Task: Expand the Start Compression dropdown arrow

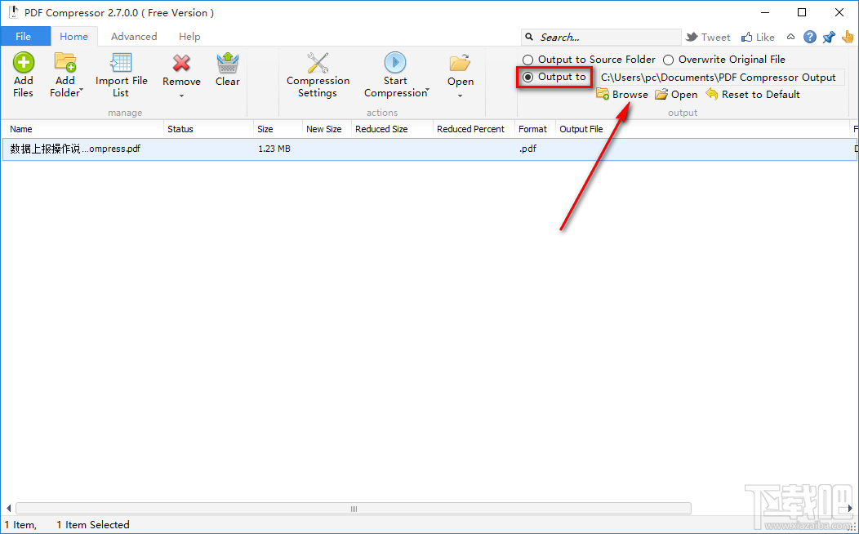Action: coord(428,90)
